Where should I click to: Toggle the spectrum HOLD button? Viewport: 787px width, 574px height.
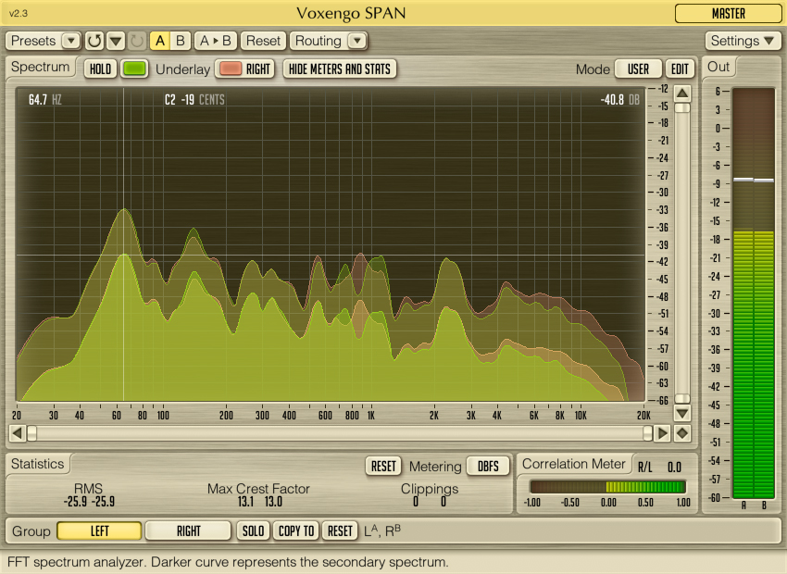pos(100,69)
